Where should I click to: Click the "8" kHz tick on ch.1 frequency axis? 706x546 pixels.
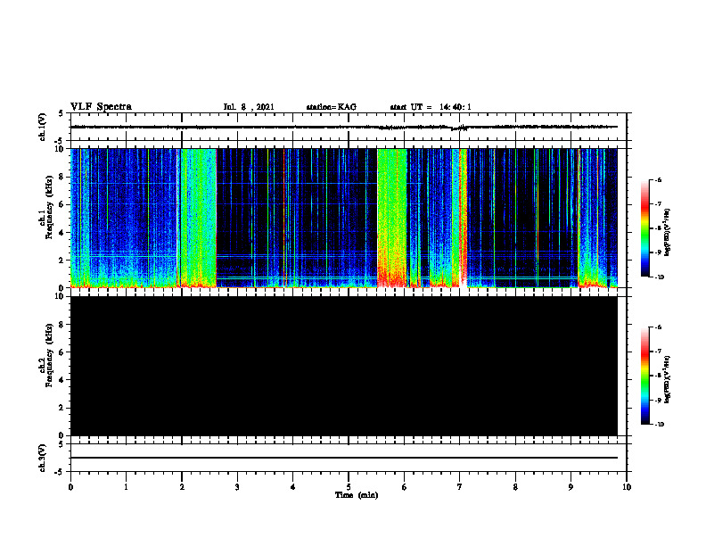(62, 177)
